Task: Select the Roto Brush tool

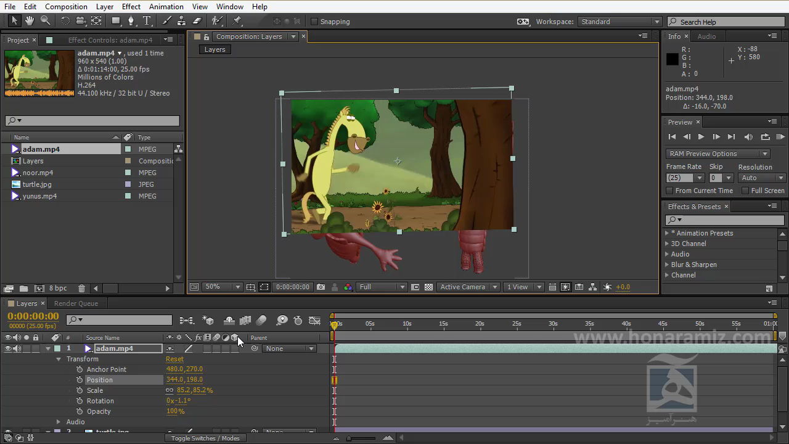Action: click(217, 21)
